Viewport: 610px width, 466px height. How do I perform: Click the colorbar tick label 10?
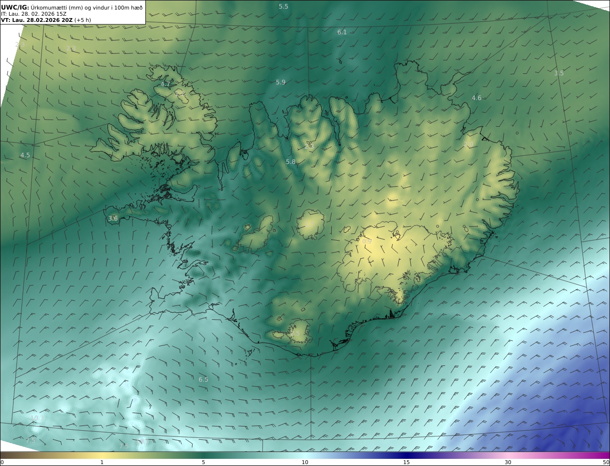click(x=305, y=462)
